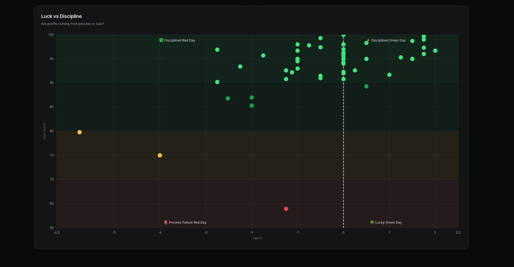Click the green point at Net R -2.75, score 90
Screen dimensions: 514x267
(217, 82)
